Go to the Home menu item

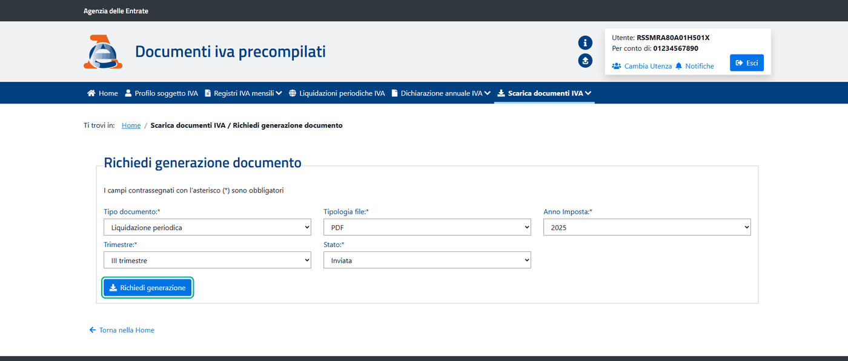pyautogui.click(x=102, y=93)
